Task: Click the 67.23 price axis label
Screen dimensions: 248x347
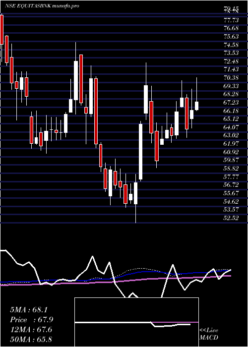Action: point(231,103)
